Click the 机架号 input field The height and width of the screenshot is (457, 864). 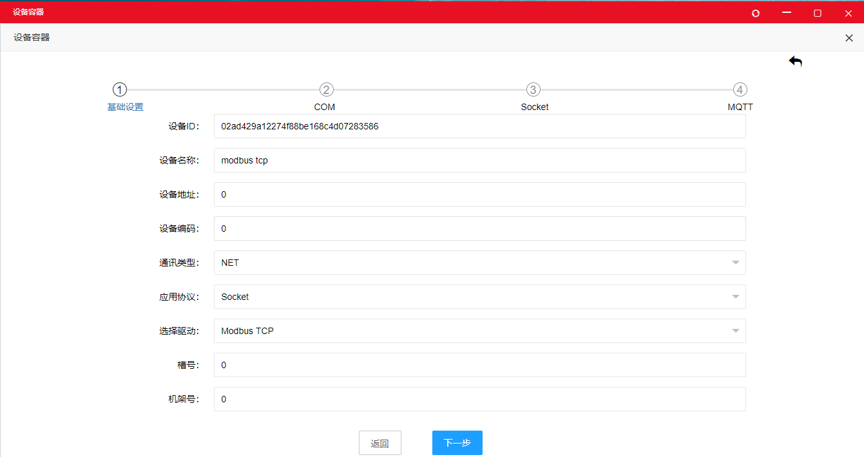coord(479,399)
